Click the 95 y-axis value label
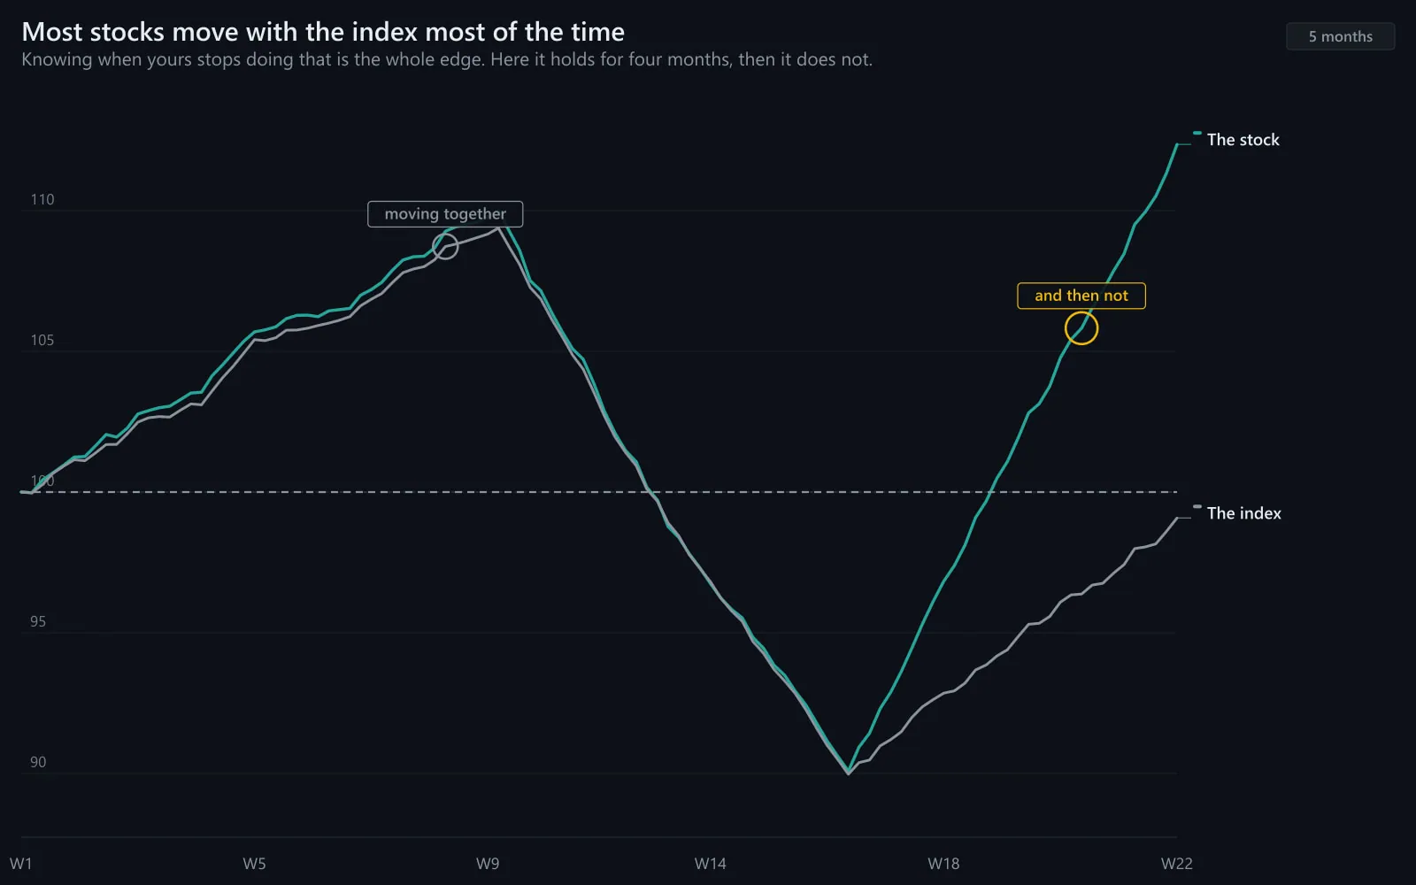1416x885 pixels. 38,622
